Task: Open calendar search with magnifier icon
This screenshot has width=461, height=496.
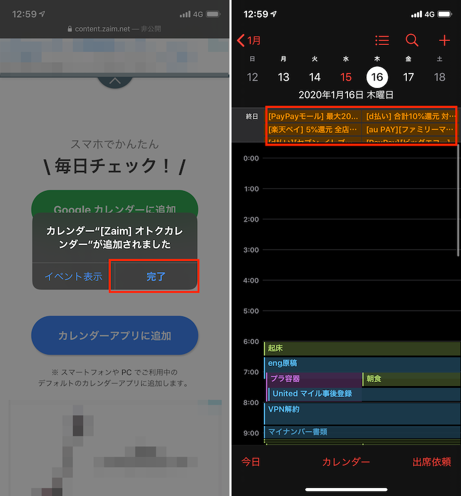Action: click(x=412, y=40)
